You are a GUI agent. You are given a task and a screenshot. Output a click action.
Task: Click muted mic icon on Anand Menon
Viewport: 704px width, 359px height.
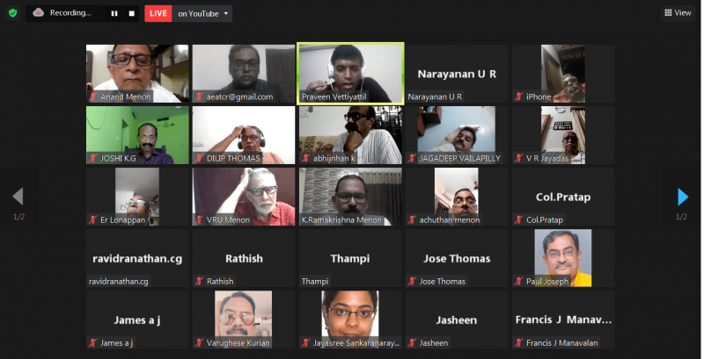pyautogui.click(x=93, y=97)
